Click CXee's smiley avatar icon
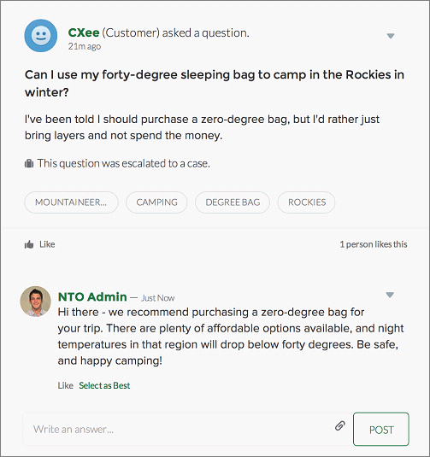This screenshot has height=457, width=430. coord(41,36)
